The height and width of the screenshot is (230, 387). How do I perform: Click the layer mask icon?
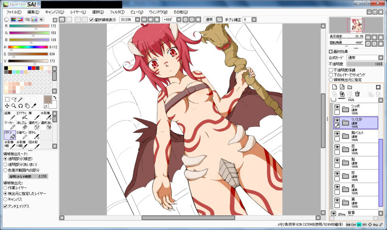[378, 87]
